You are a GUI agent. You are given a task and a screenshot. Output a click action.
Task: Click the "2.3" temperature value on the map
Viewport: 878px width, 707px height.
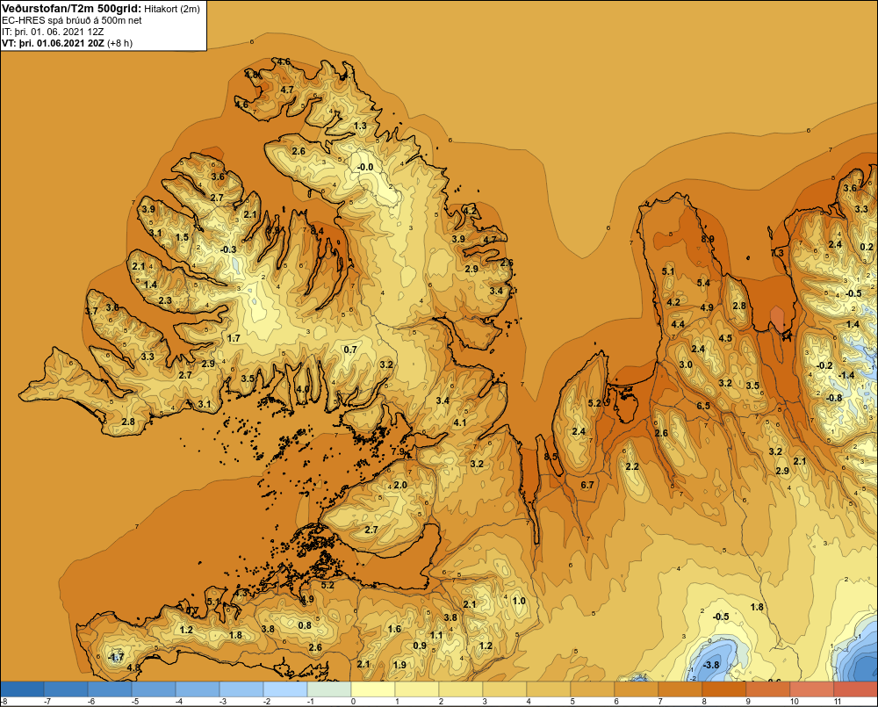pyautogui.click(x=165, y=301)
